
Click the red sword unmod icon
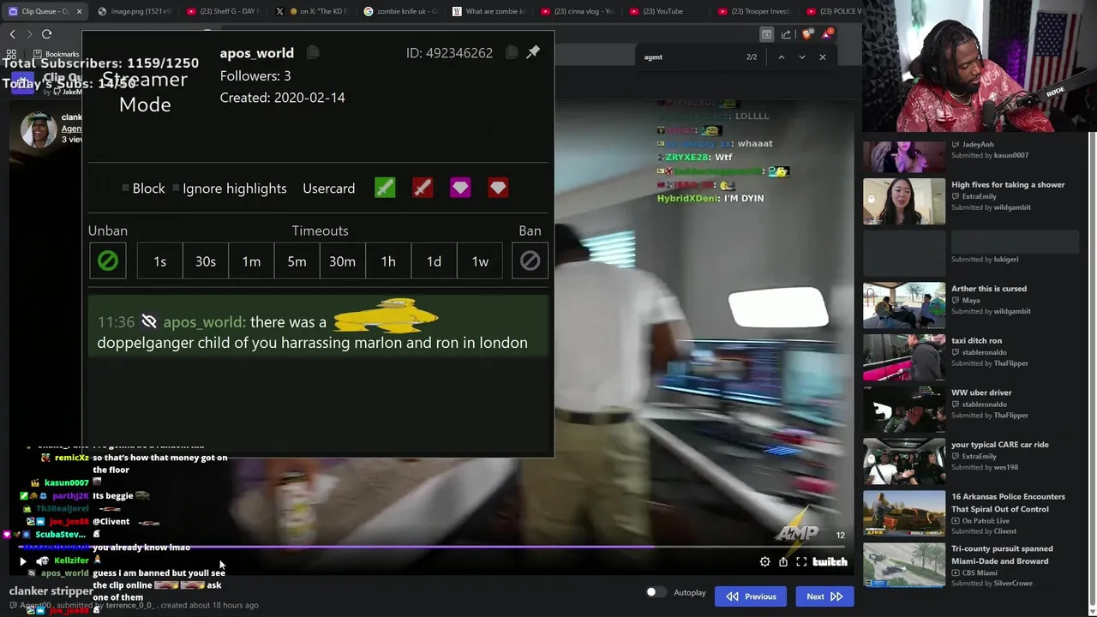click(423, 188)
